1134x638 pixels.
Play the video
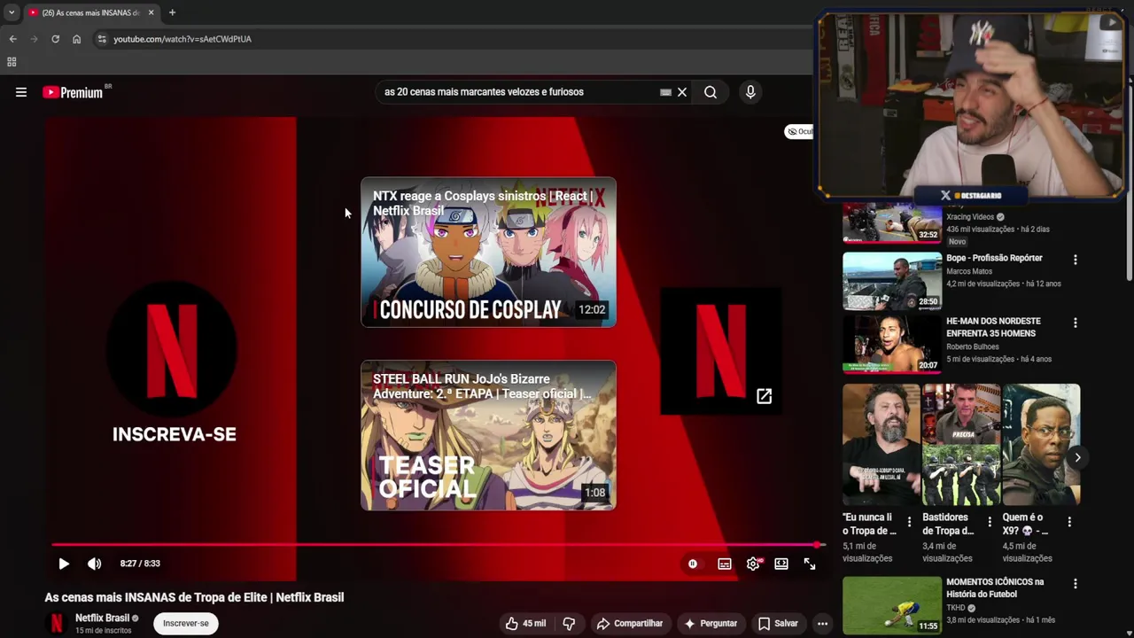pyautogui.click(x=64, y=564)
